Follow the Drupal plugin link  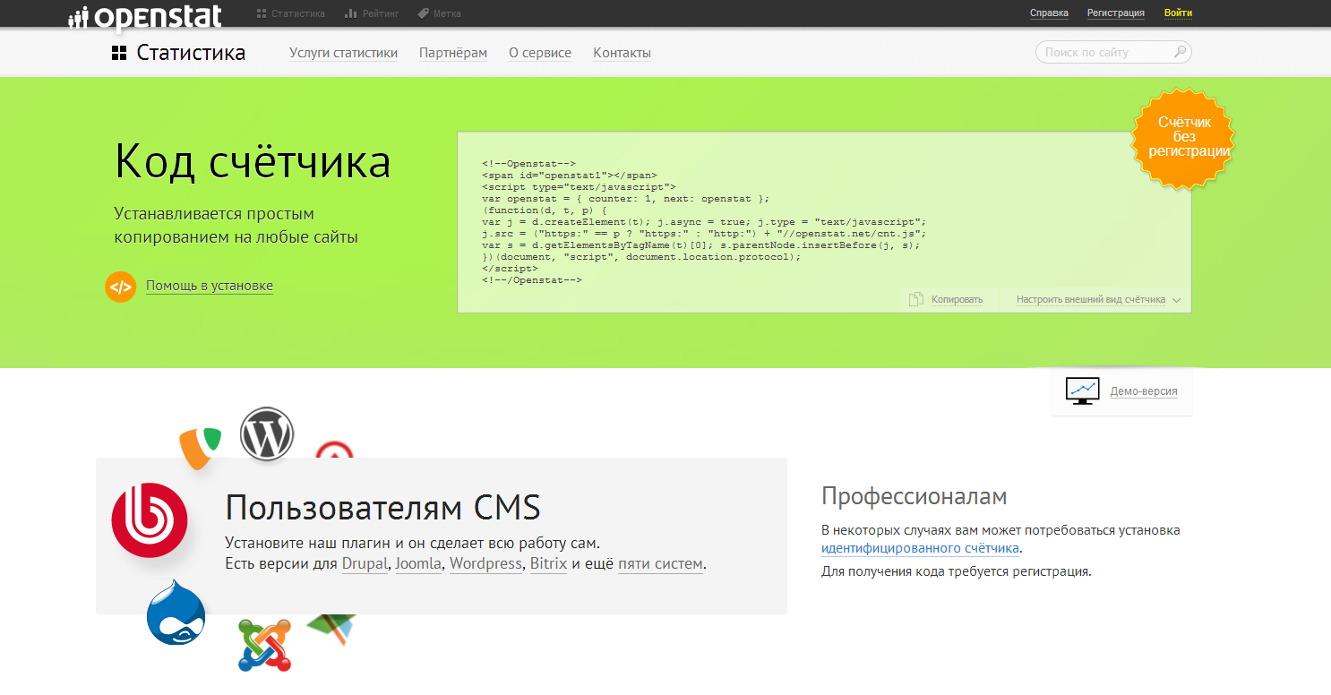365,564
